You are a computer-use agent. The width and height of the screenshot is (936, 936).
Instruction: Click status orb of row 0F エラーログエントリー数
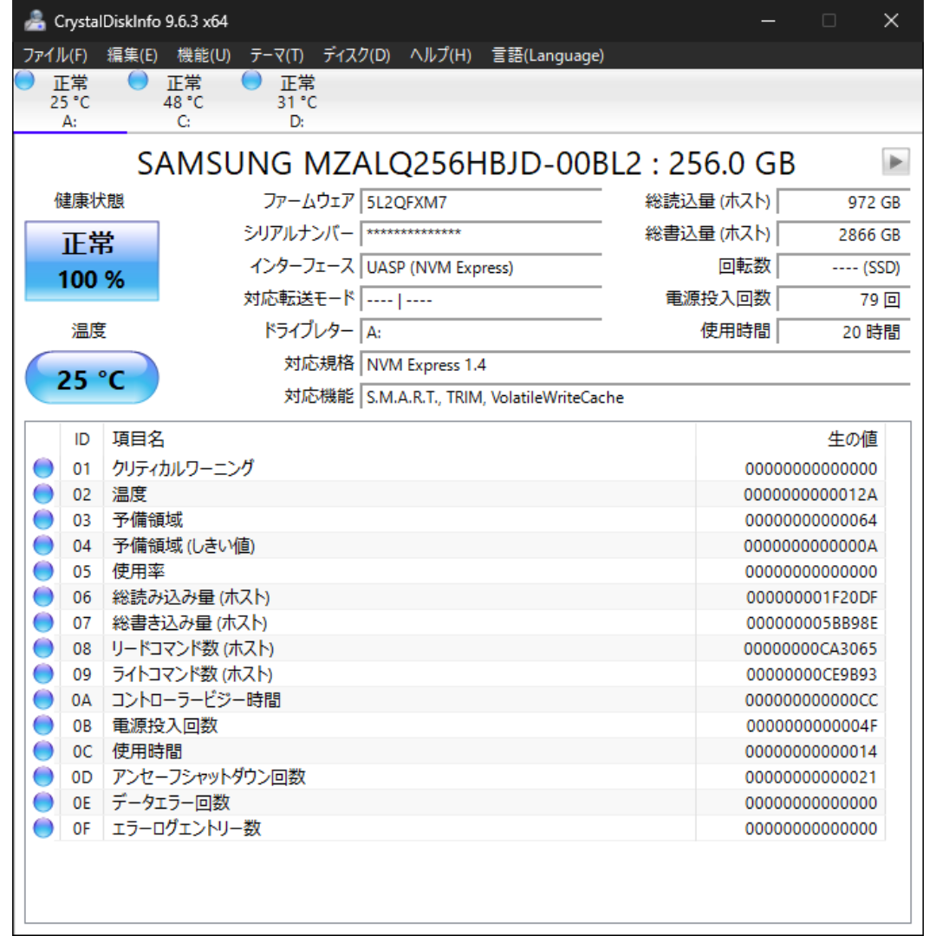click(43, 828)
